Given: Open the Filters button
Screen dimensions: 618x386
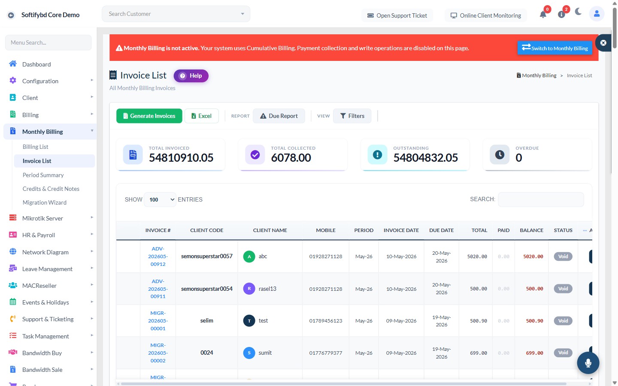Looking at the screenshot, I should click(352, 116).
